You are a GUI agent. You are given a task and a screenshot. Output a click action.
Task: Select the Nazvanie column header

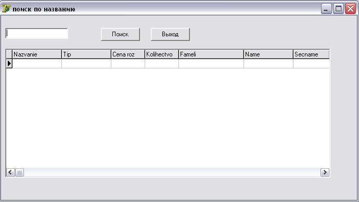37,54
